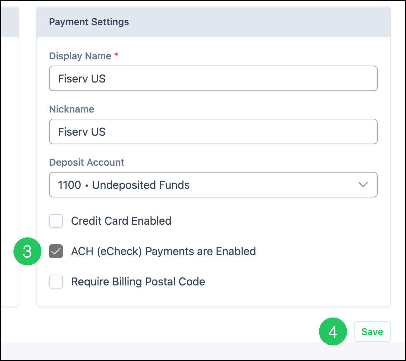Click the red required asterisk by Display Name

click(116, 55)
